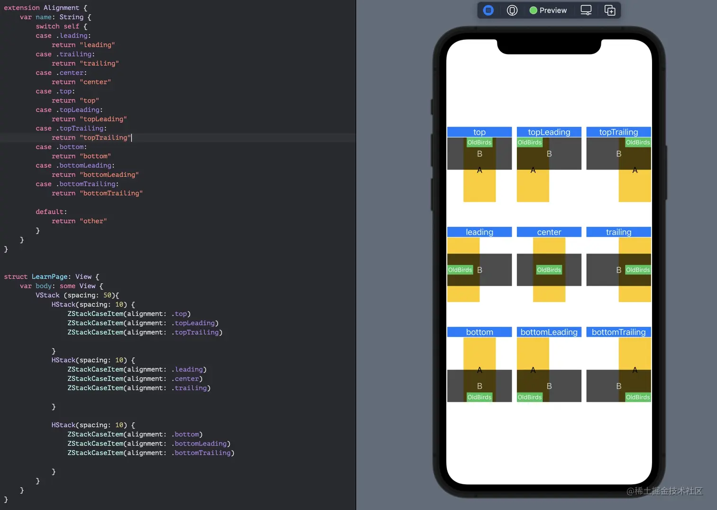717x510 pixels.
Task: Select the OldBirds tag under 'leading' header
Action: 460,270
